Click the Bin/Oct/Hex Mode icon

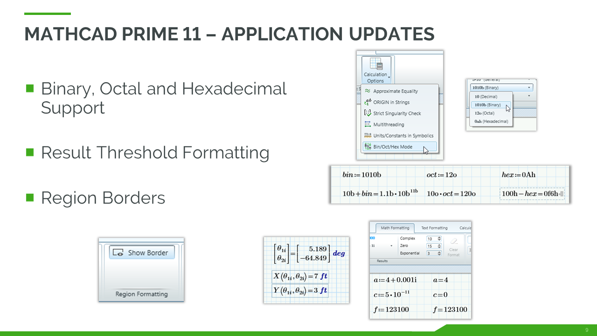pyautogui.click(x=368, y=147)
